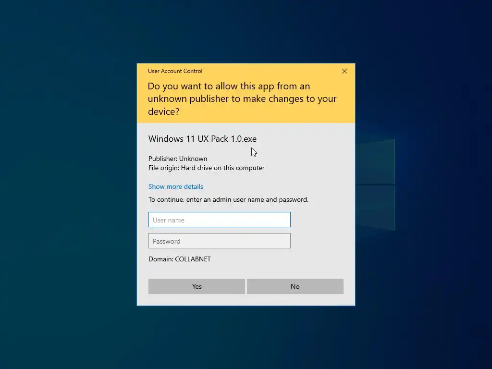
Task: Click the 'Do you want to allow this app' heading
Action: pos(242,98)
